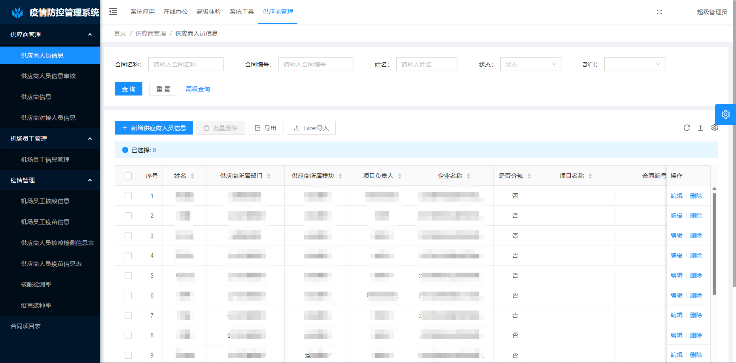Screen dimensions: 736x363
Task: Open the 部门 dropdown
Action: (635, 64)
